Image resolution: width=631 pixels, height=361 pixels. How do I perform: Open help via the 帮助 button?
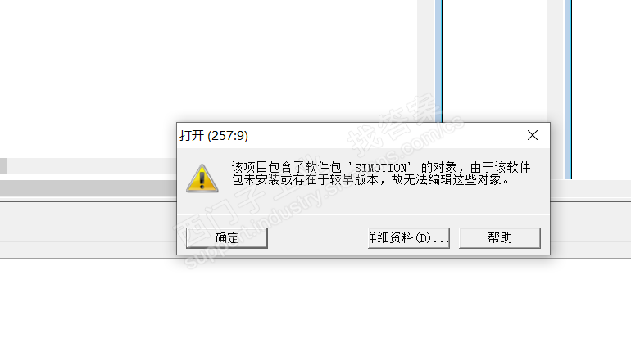pyautogui.click(x=500, y=238)
